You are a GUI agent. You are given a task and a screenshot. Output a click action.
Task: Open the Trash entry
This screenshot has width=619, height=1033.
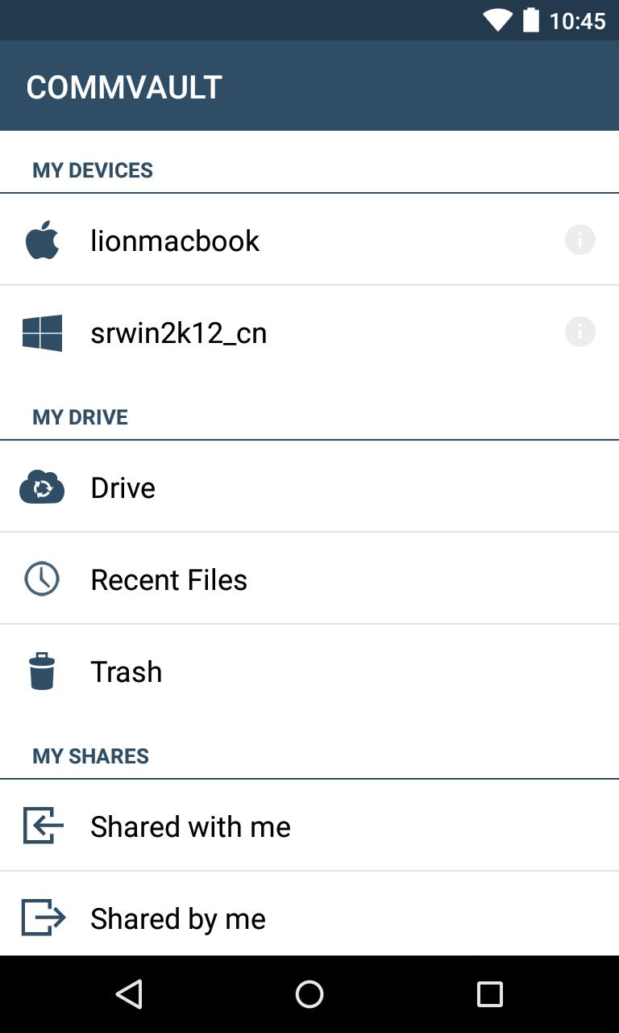pos(127,671)
